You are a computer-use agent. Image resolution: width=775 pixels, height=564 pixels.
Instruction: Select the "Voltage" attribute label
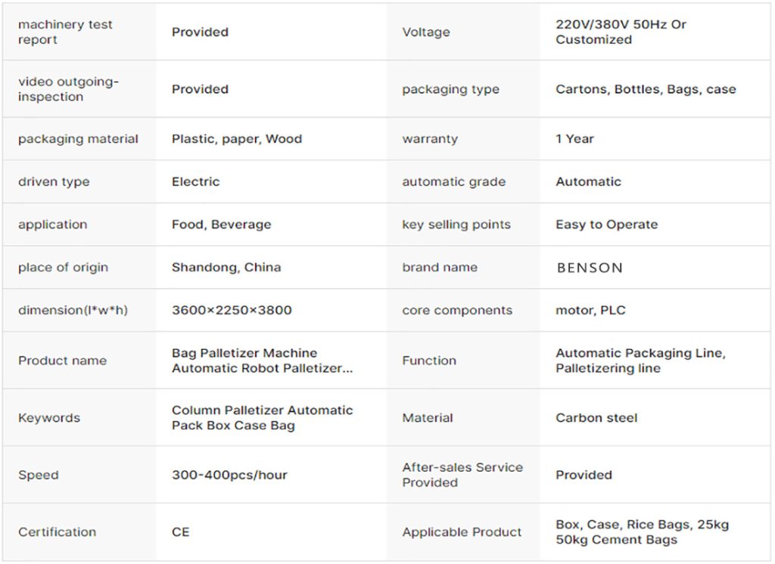(x=425, y=32)
